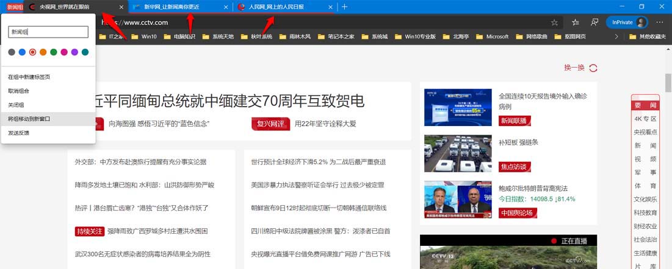This screenshot has height=269, width=672.
Task: Click the 焦点访谈 red label
Action: click(515, 166)
